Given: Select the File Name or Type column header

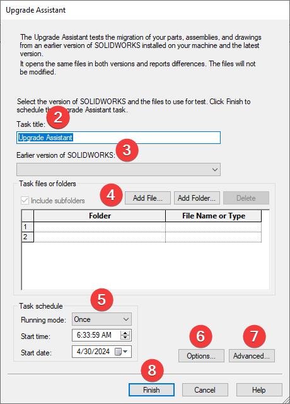Looking at the screenshot, I should [x=214, y=216].
